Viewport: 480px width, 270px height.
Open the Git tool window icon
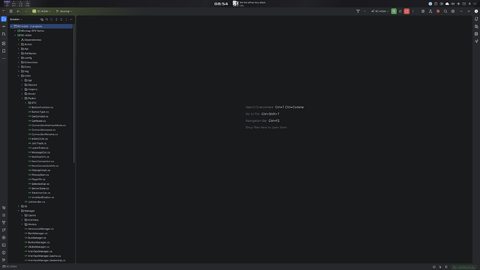3,260
